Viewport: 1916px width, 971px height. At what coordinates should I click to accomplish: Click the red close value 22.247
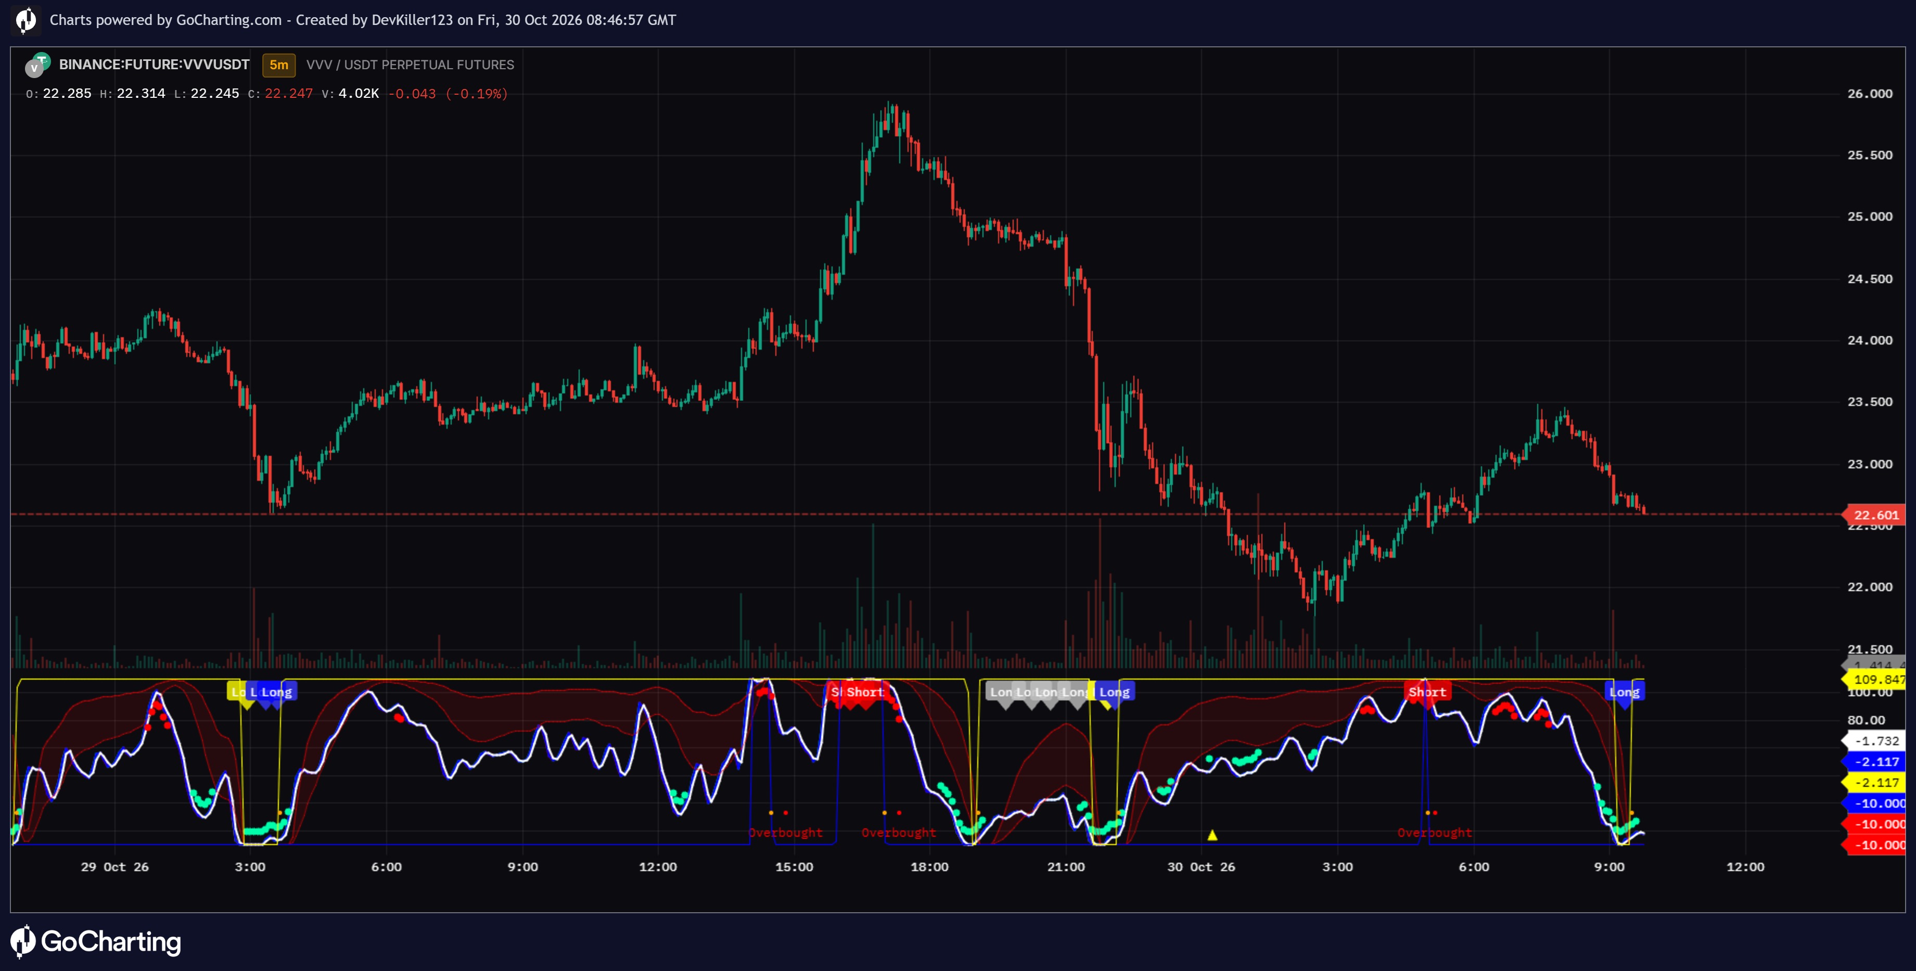289,94
